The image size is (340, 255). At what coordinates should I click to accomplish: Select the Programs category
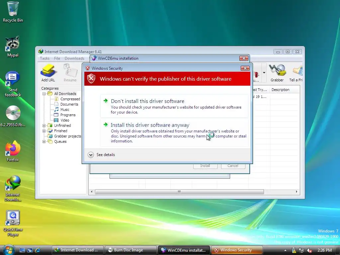(x=68, y=115)
